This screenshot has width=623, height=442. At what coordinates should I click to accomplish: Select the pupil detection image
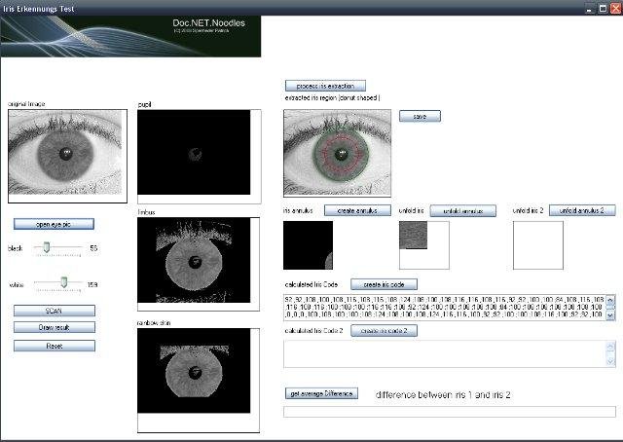pyautogui.click(x=199, y=157)
